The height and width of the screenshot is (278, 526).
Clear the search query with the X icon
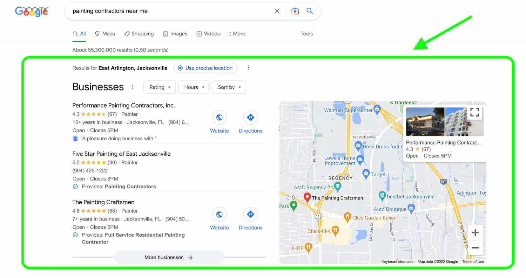click(x=277, y=11)
